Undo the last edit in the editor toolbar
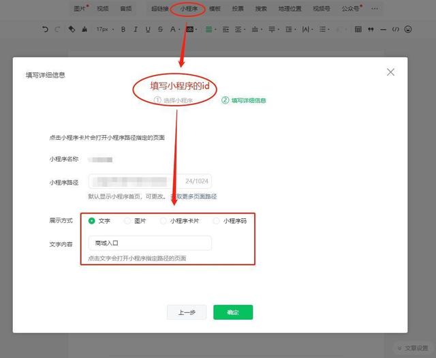This screenshot has width=436, height=358. point(45,29)
